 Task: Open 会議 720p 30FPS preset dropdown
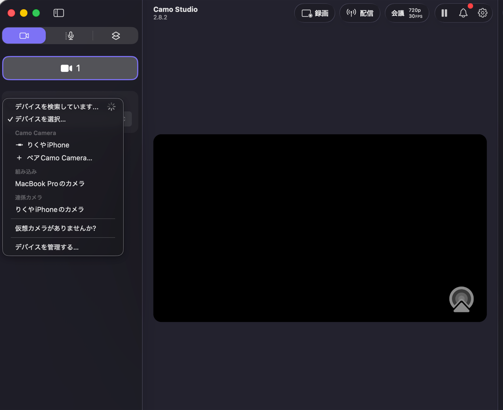[407, 13]
